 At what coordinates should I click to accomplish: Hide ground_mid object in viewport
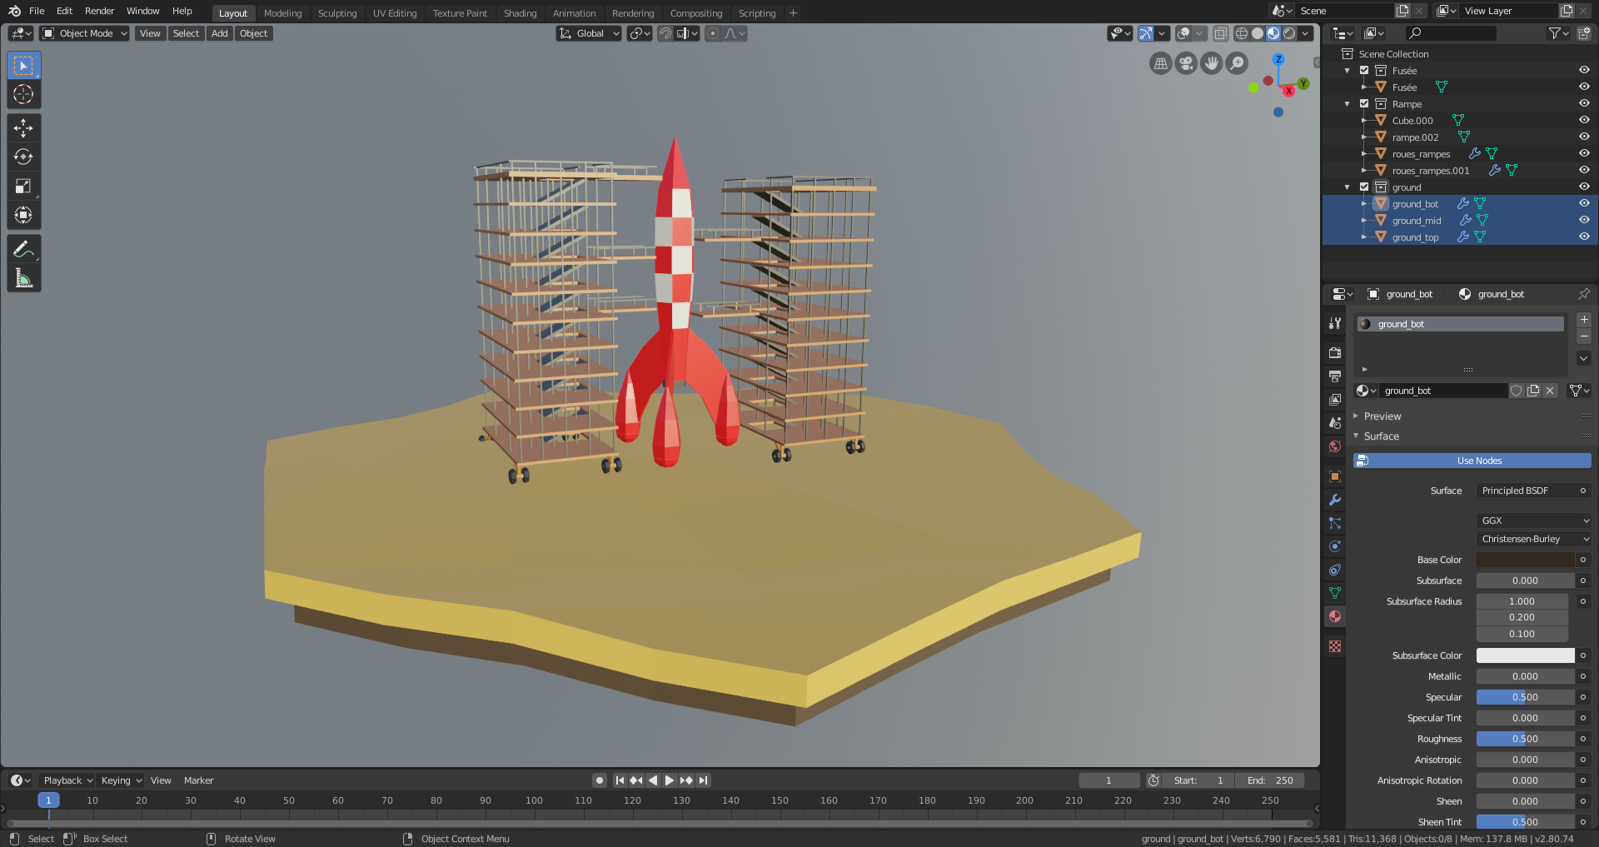(x=1584, y=221)
